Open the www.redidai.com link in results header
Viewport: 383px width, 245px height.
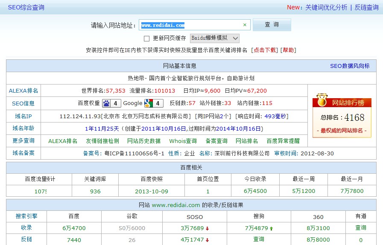pos(176,205)
